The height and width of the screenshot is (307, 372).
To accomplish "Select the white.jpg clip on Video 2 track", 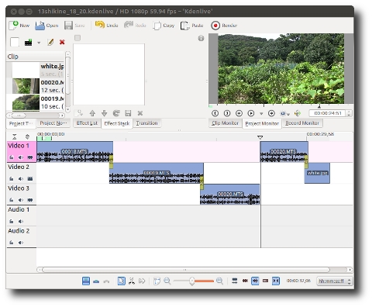I will click(317, 173).
